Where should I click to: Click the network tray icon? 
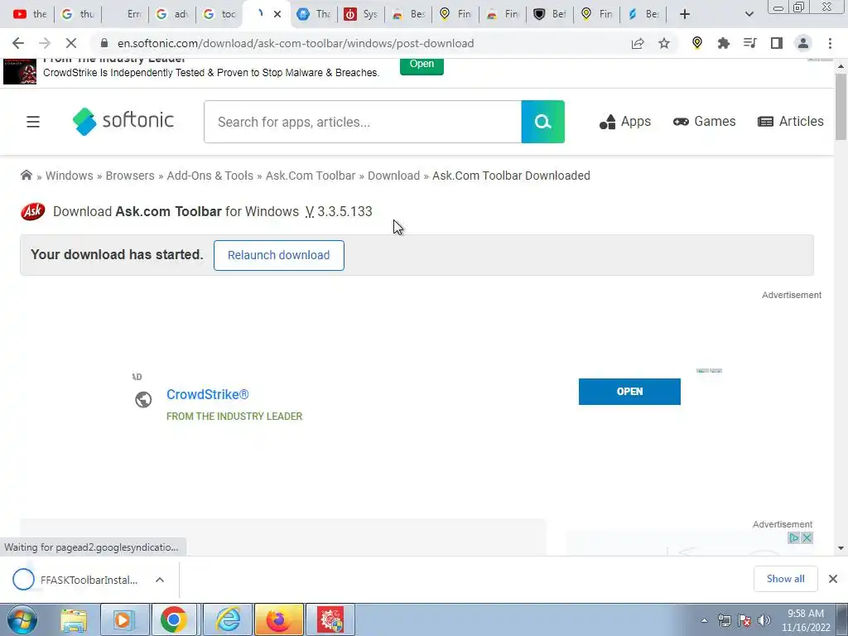[x=724, y=620]
